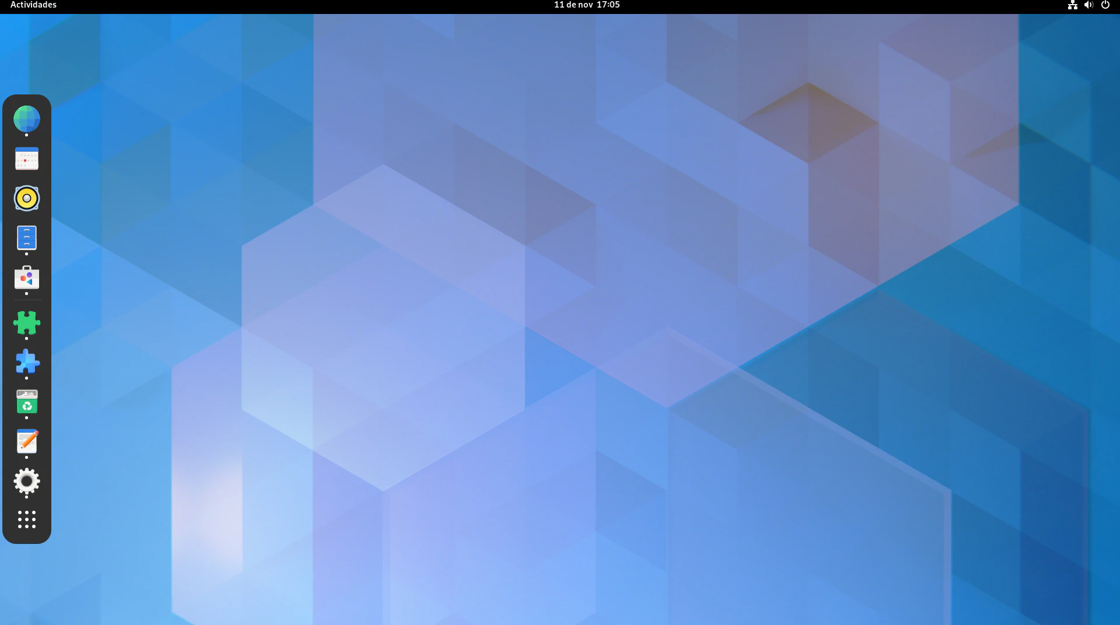Viewport: 1120px width, 625px height.
Task: Open the volume speaker icon in top bar
Action: [x=1088, y=5]
